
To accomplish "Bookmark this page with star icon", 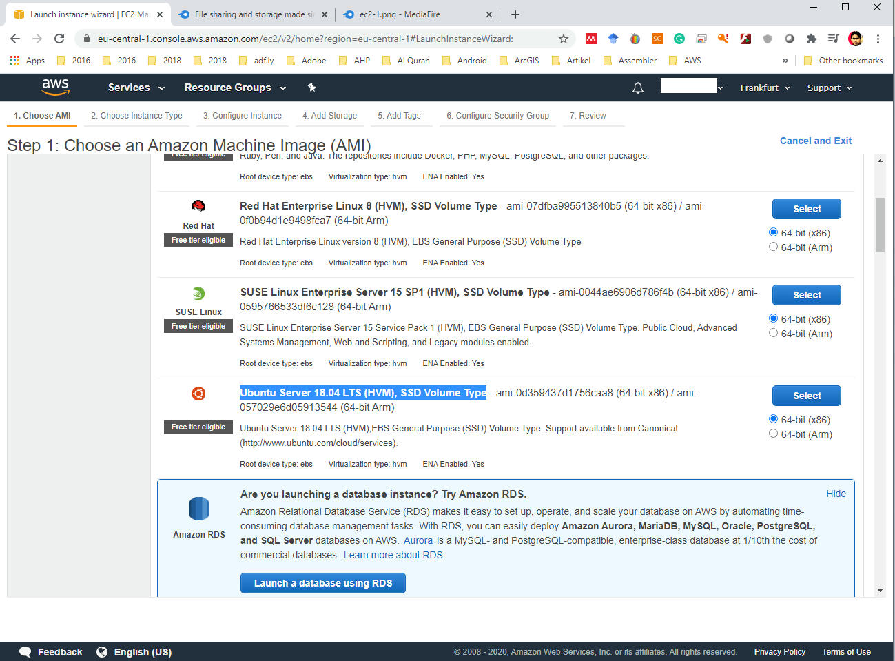I will pyautogui.click(x=563, y=39).
